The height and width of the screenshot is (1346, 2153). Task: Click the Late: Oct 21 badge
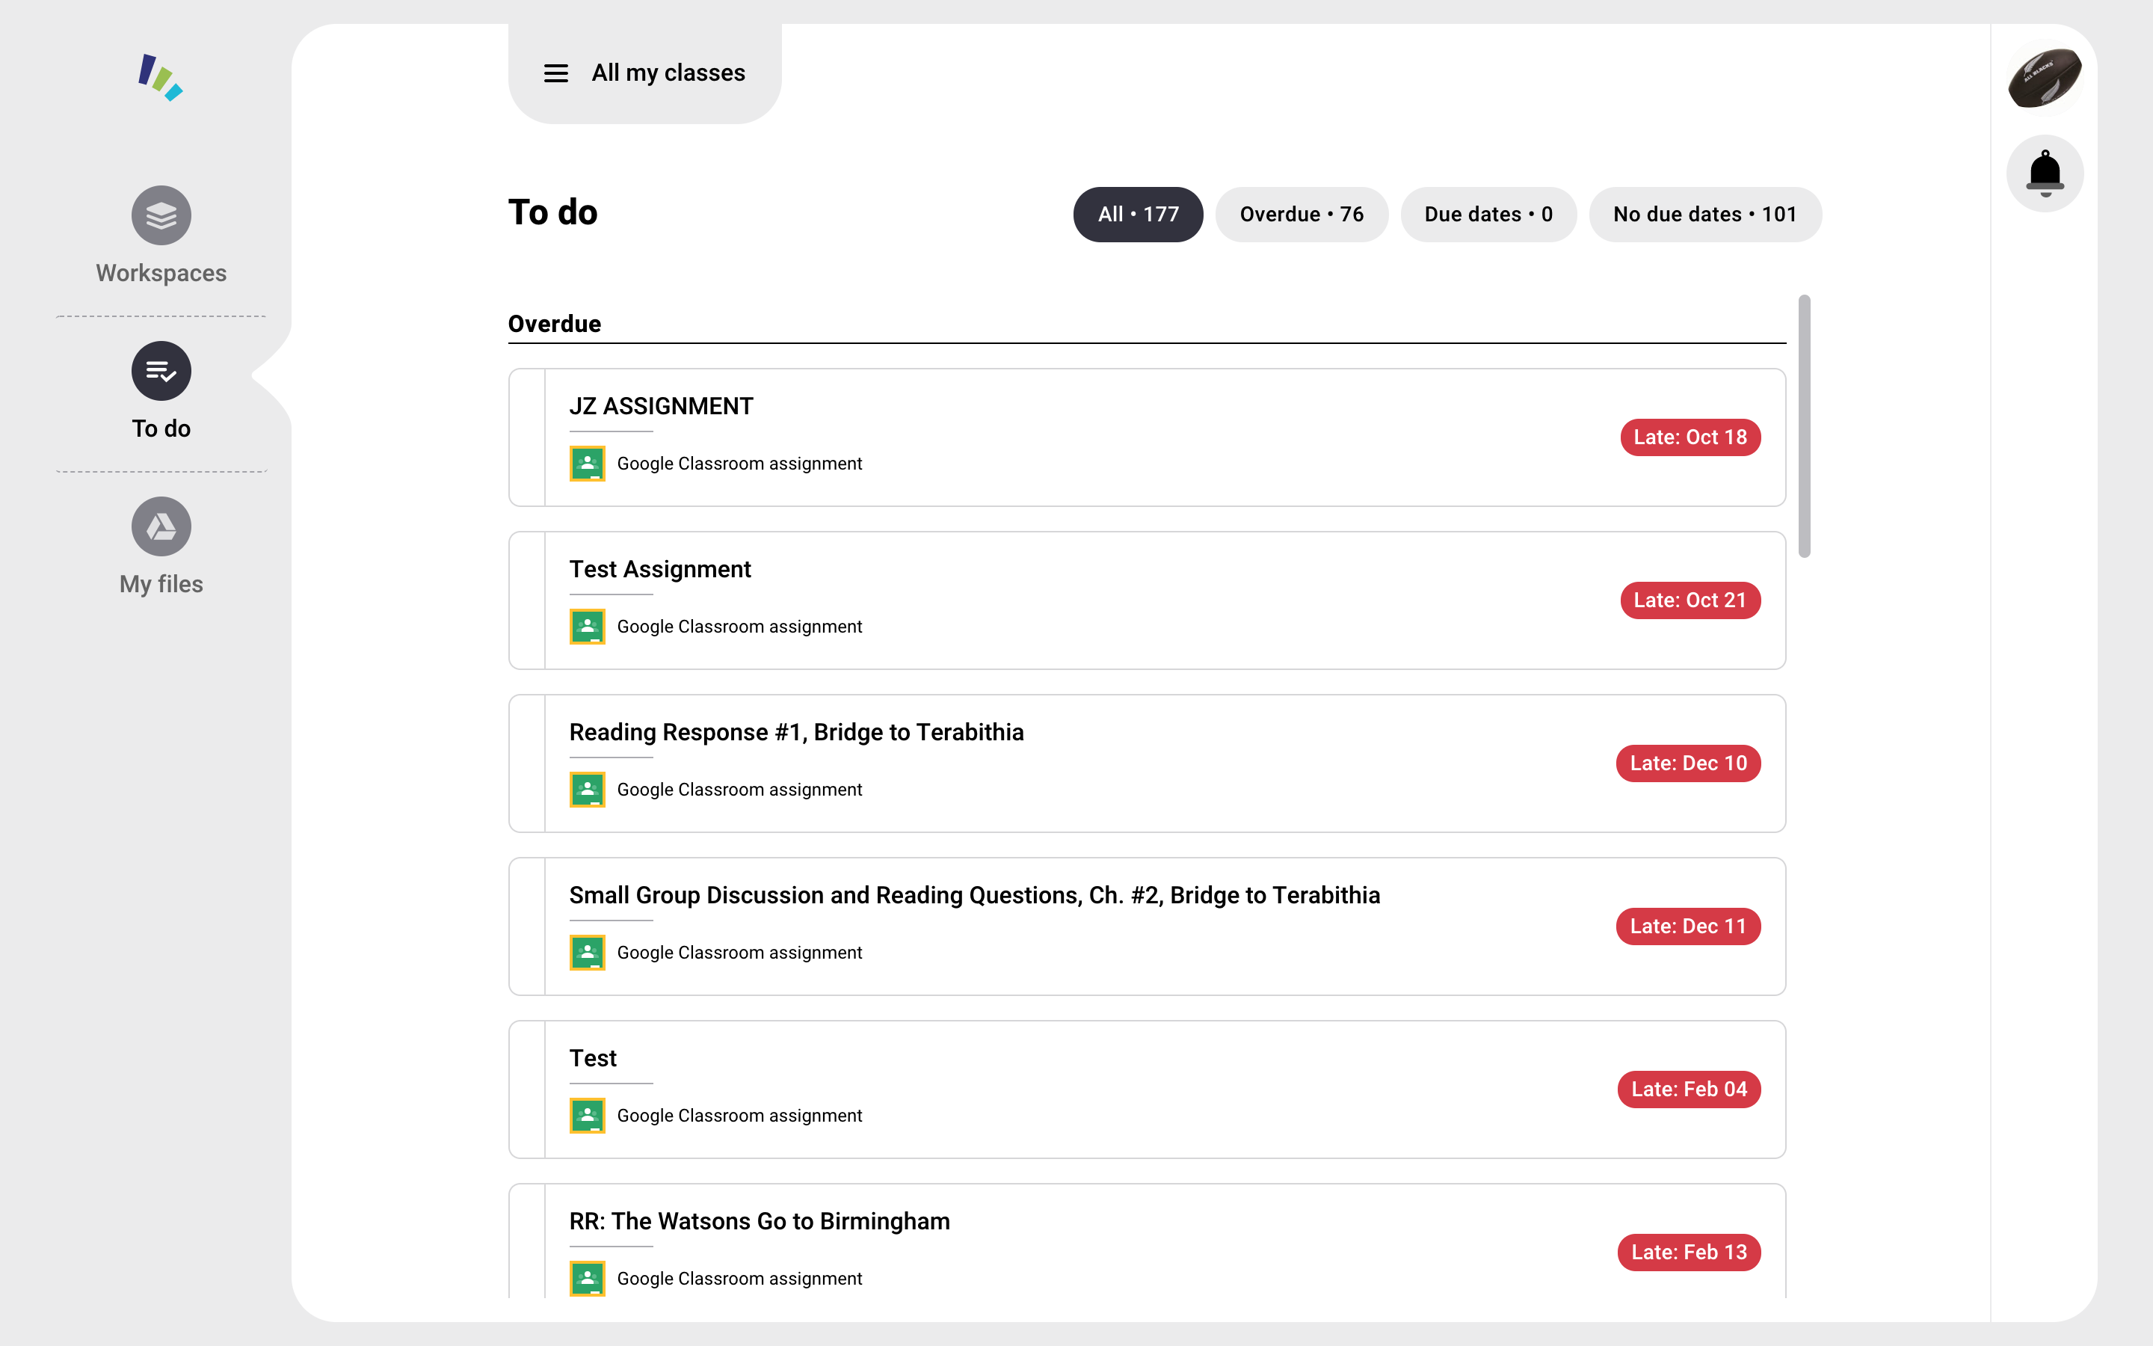coord(1690,600)
